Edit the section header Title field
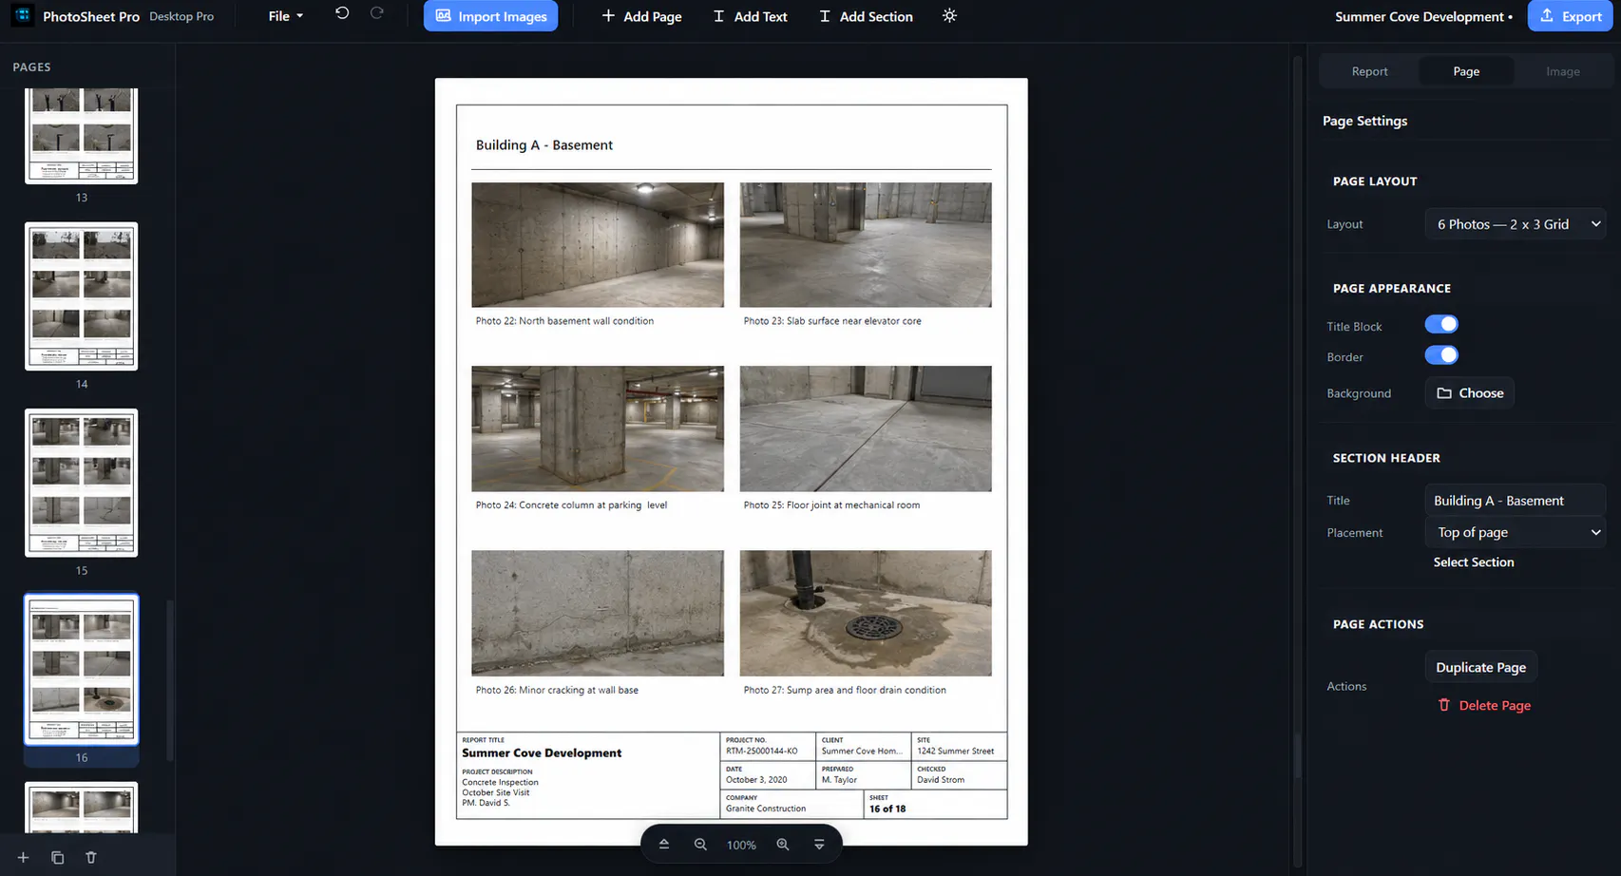1621x876 pixels. click(1516, 501)
